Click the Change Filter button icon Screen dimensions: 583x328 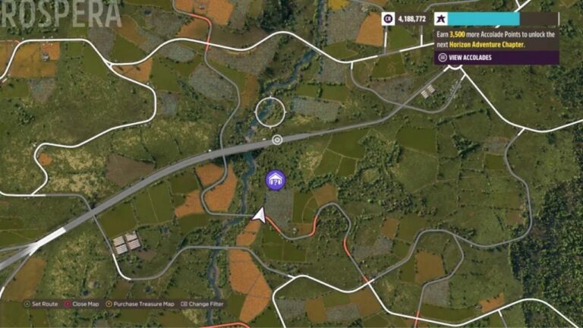click(x=184, y=304)
